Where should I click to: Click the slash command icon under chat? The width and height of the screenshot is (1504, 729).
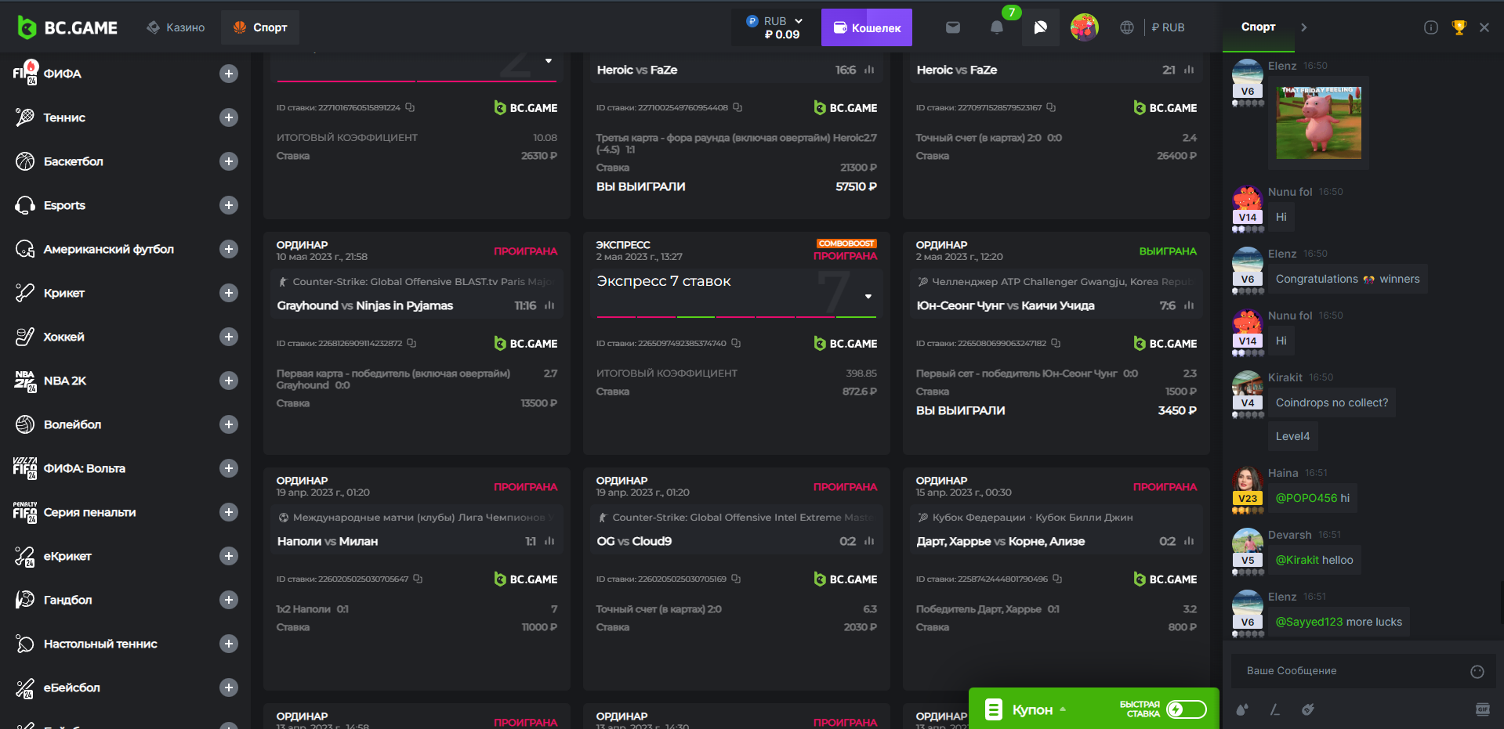1275,709
